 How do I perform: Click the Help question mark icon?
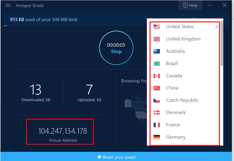pos(185,5)
